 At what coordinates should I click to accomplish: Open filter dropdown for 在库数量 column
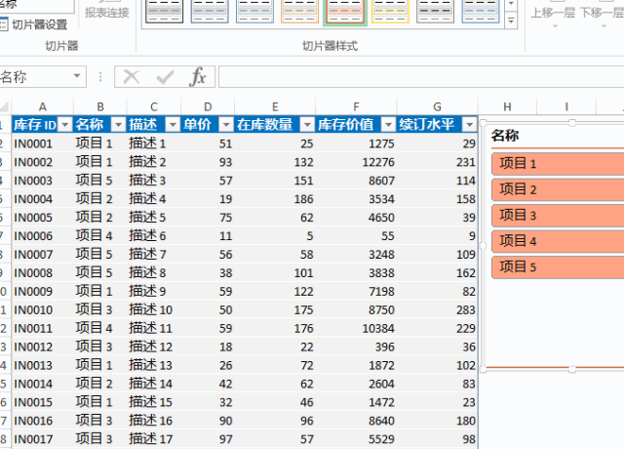(307, 125)
